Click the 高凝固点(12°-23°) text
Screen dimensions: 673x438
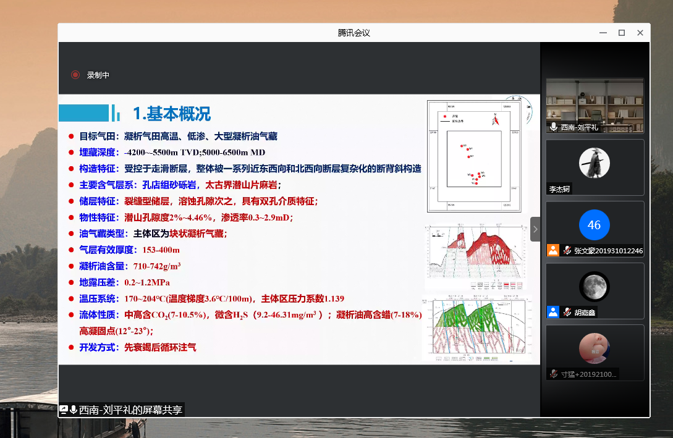point(116,331)
